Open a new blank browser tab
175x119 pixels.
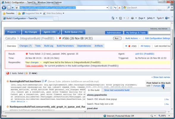(56, 18)
